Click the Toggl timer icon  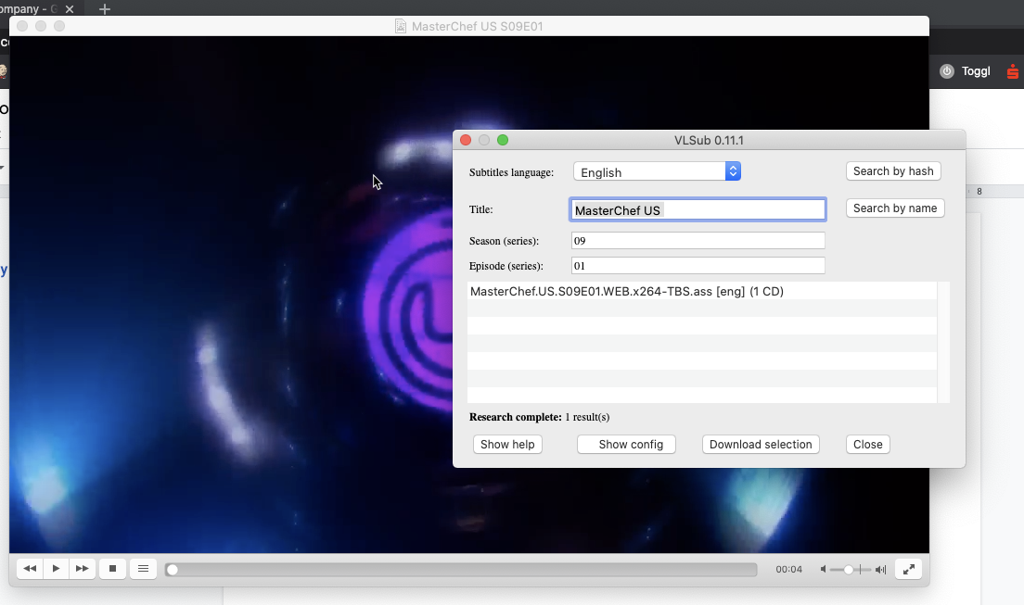pos(947,70)
